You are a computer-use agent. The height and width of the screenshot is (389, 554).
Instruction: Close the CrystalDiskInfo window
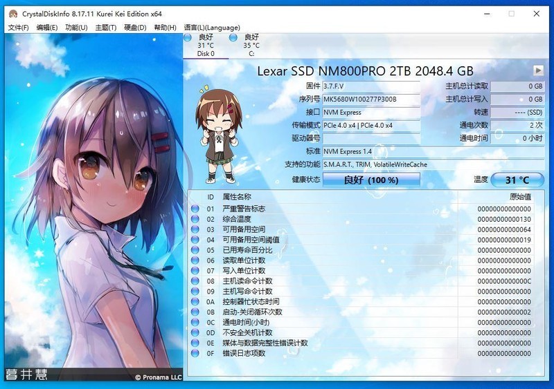click(x=536, y=14)
